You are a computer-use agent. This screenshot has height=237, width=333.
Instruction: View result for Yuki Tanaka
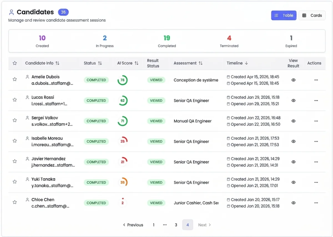[x=293, y=183]
